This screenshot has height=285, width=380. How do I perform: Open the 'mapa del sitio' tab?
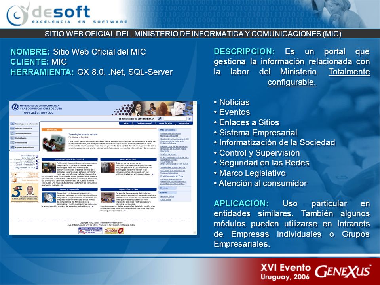pos(165,123)
